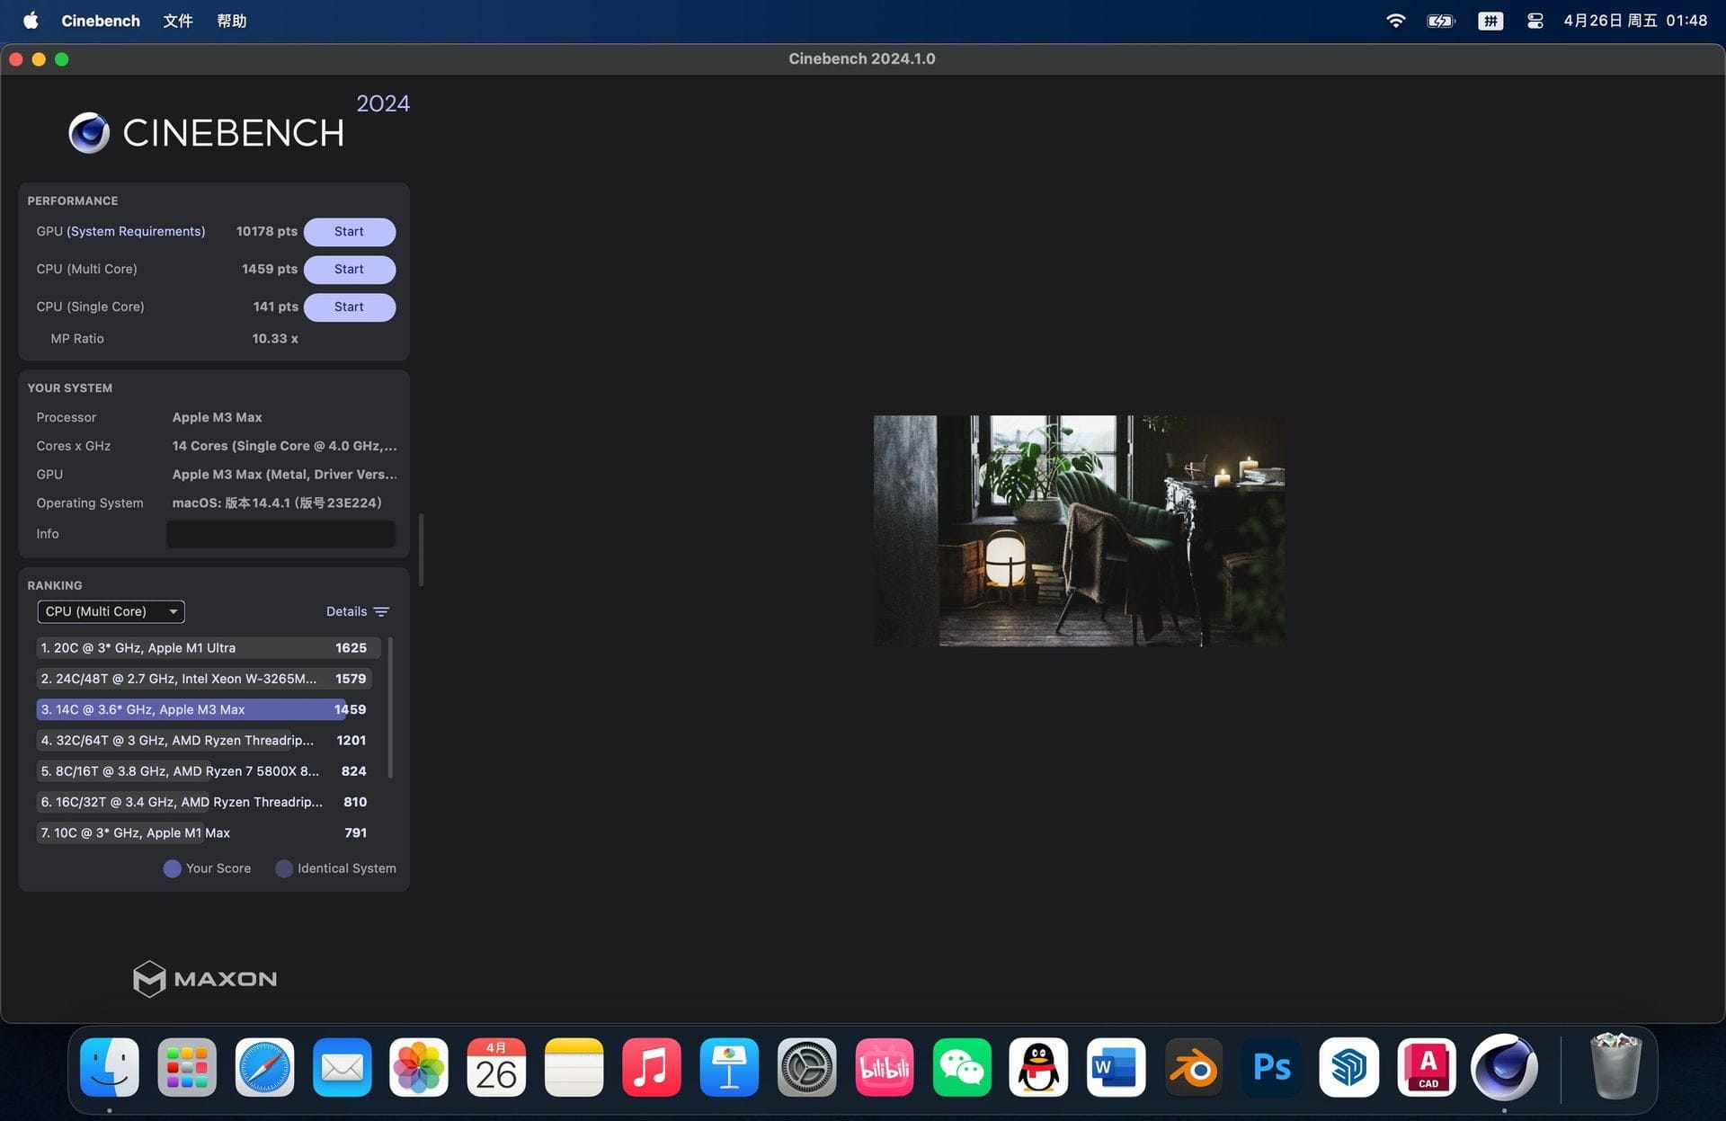Open WeChat from the Dock
Viewport: 1726px width, 1121px height.
pos(961,1067)
